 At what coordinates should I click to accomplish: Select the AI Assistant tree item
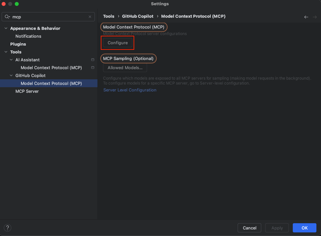(x=28, y=60)
